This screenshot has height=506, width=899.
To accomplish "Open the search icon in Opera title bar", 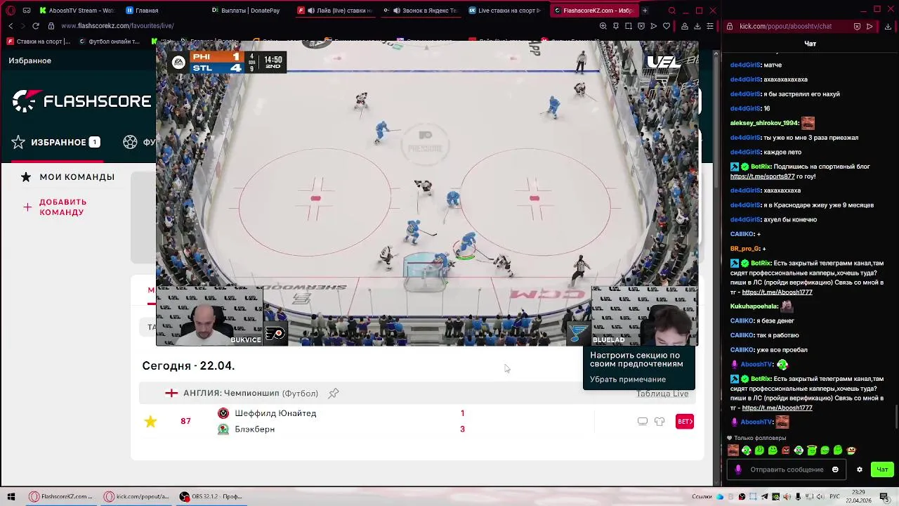I will (x=672, y=11).
